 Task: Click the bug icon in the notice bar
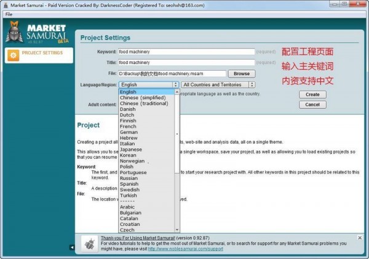[x=90, y=244]
